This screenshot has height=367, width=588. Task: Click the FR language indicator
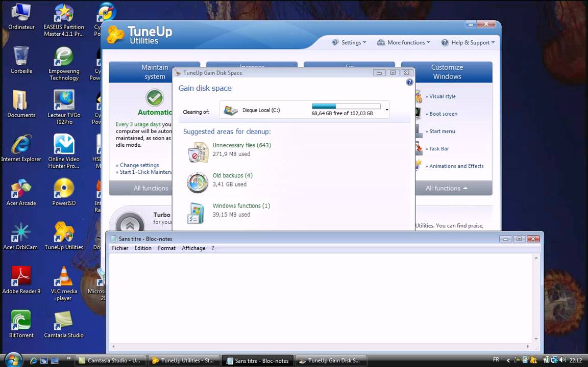(x=496, y=359)
